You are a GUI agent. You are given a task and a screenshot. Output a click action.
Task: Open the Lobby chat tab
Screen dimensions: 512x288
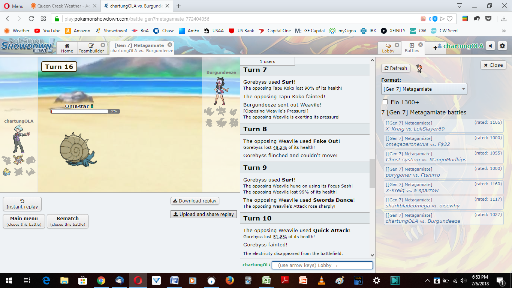pos(388,48)
